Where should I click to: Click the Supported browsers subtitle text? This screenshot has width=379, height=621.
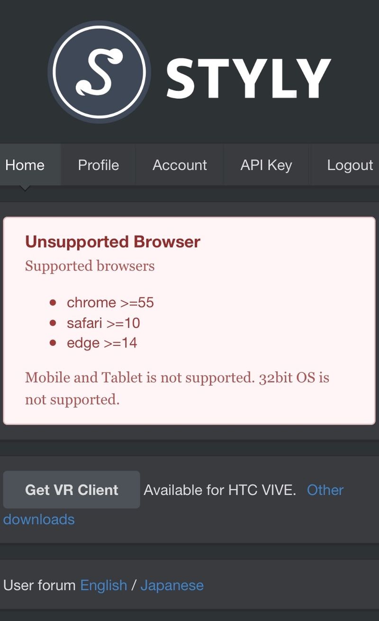(x=90, y=266)
